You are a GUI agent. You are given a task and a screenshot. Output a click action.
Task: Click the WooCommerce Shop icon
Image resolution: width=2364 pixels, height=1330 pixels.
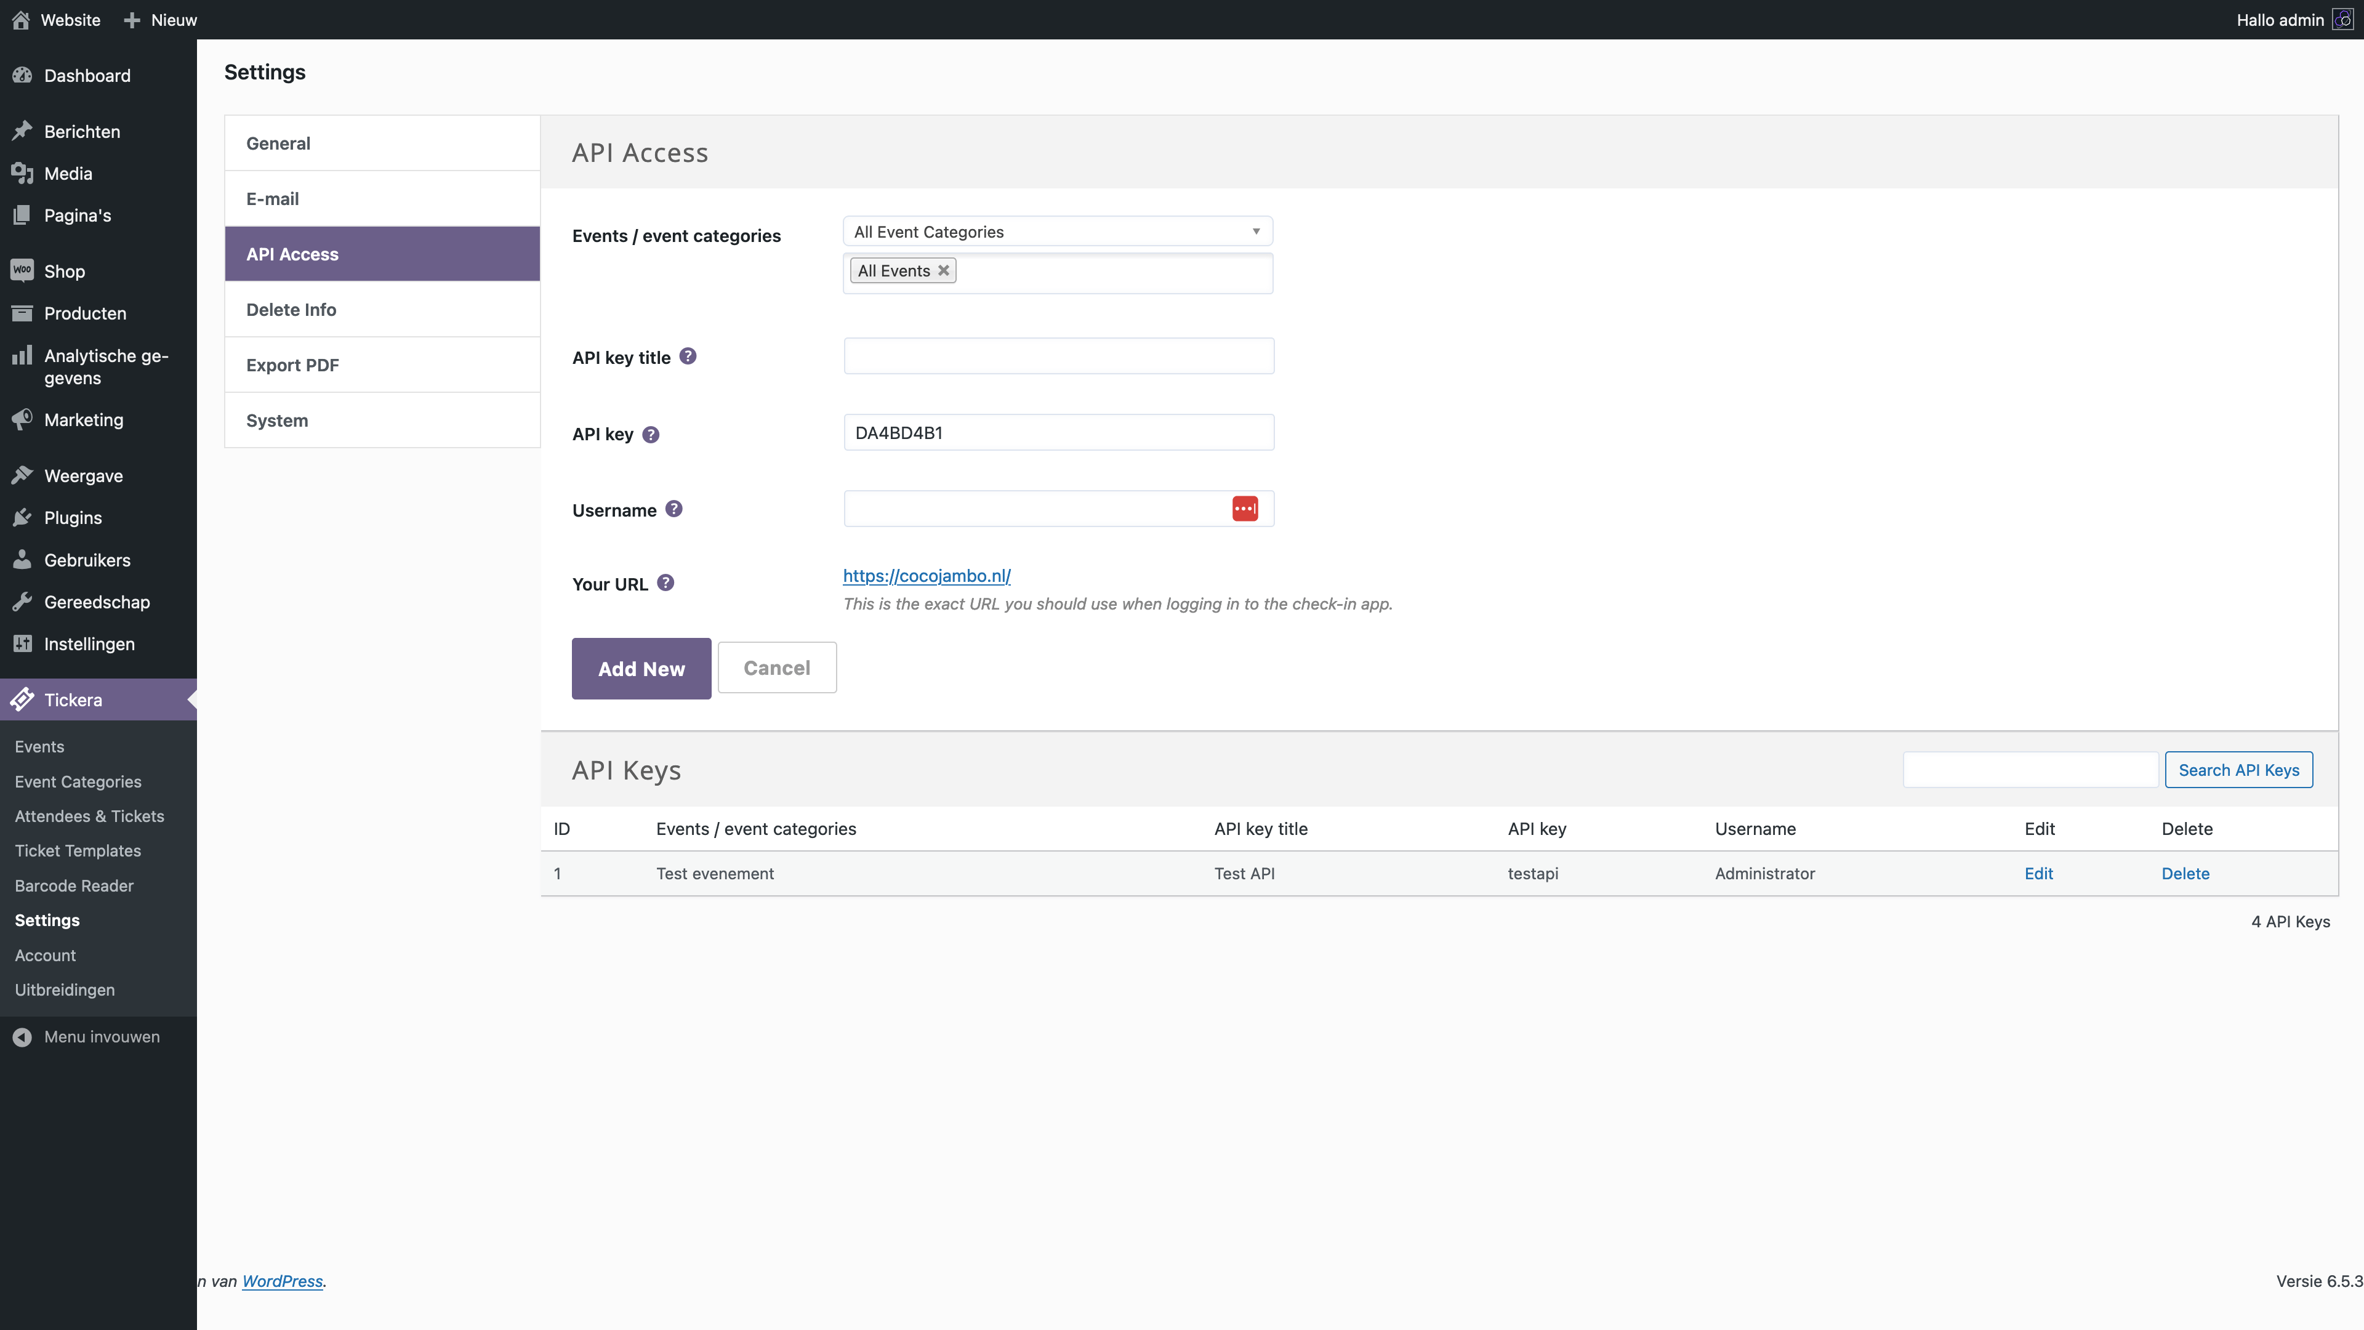click(22, 271)
